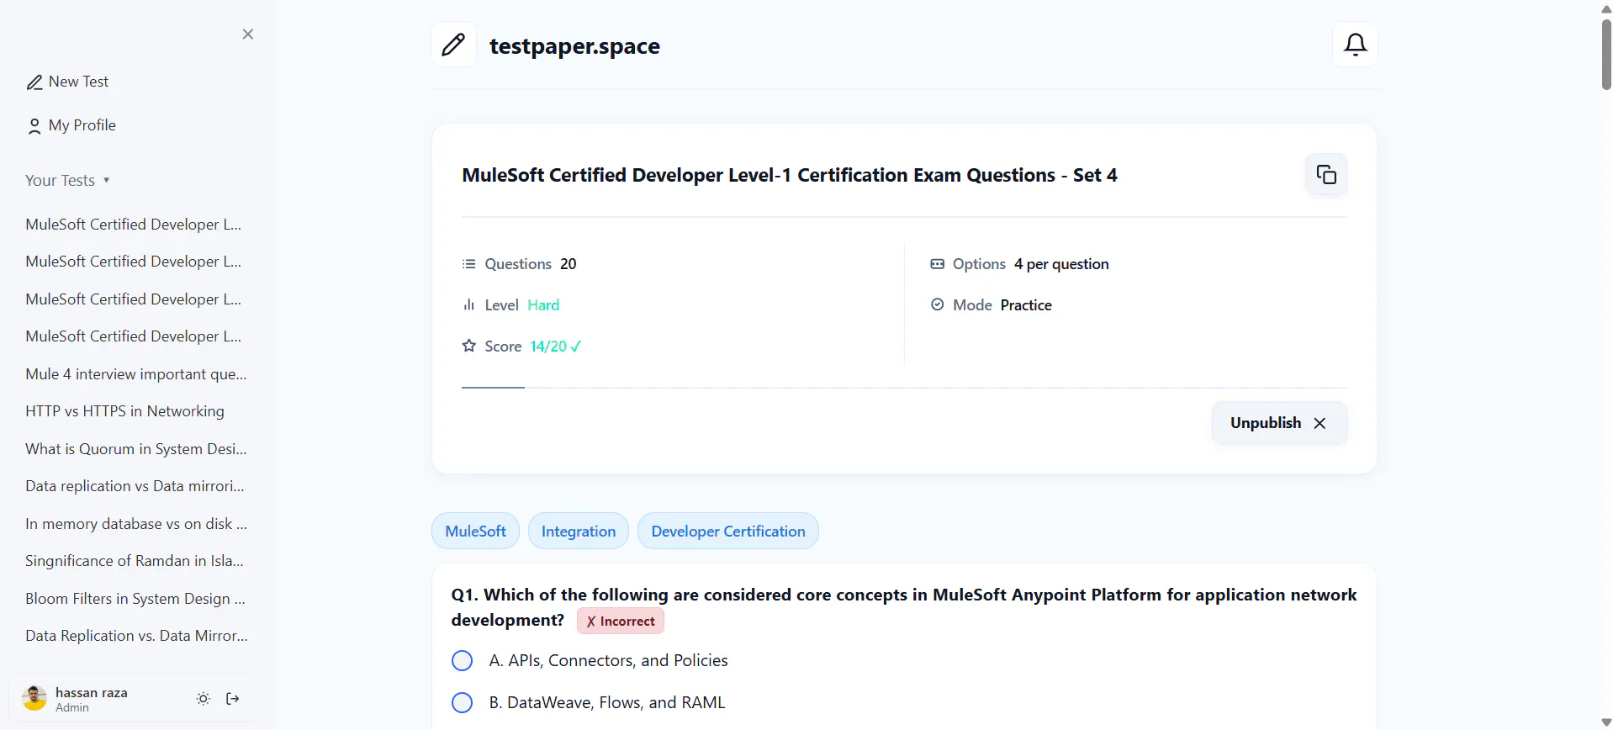Click the Level bar-chart icon
This screenshot has height=730, width=1613.
pos(468,305)
